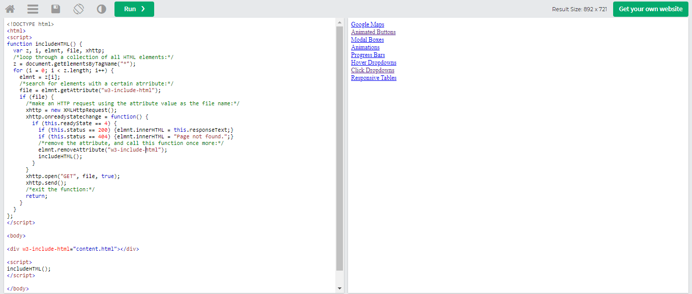Open the Progress Bars link

click(x=368, y=55)
